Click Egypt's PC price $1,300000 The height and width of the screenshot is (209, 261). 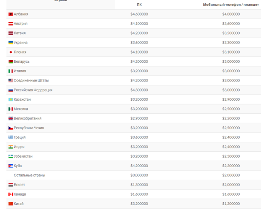[x=139, y=185]
